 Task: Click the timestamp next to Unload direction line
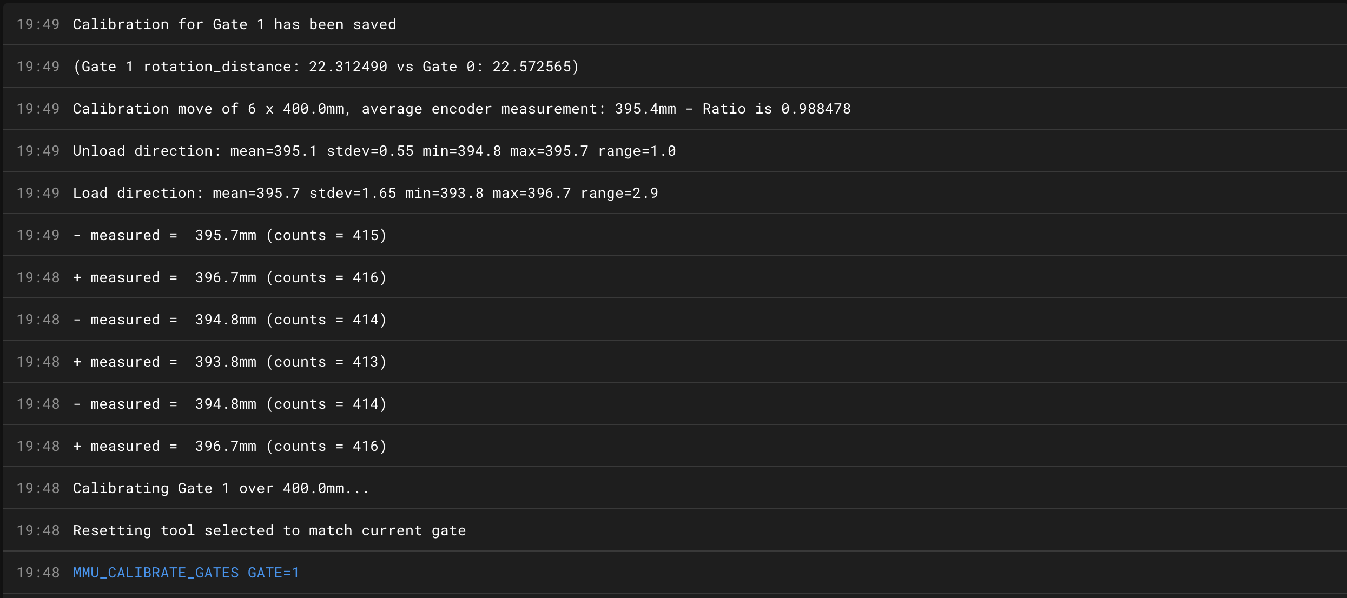(38, 151)
